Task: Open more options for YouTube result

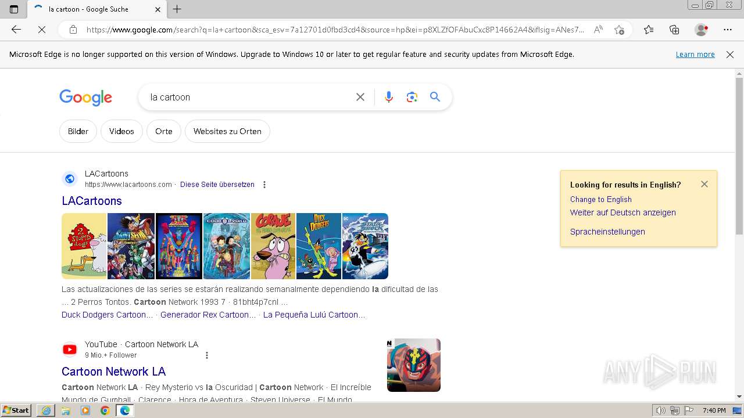Action: [206, 355]
